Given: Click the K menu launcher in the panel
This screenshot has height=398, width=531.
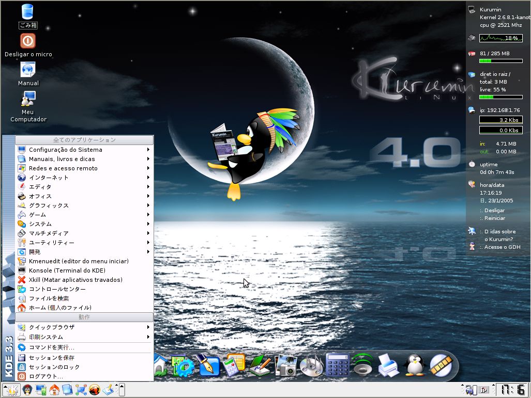Looking at the screenshot, I should coord(12,390).
